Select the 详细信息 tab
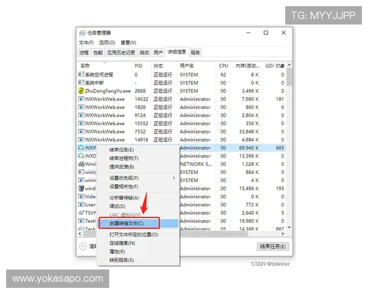Image resolution: width=368 pixels, height=294 pixels. (x=177, y=52)
